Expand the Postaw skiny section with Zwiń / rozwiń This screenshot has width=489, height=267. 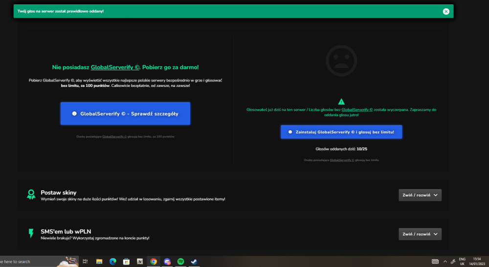[420, 195]
